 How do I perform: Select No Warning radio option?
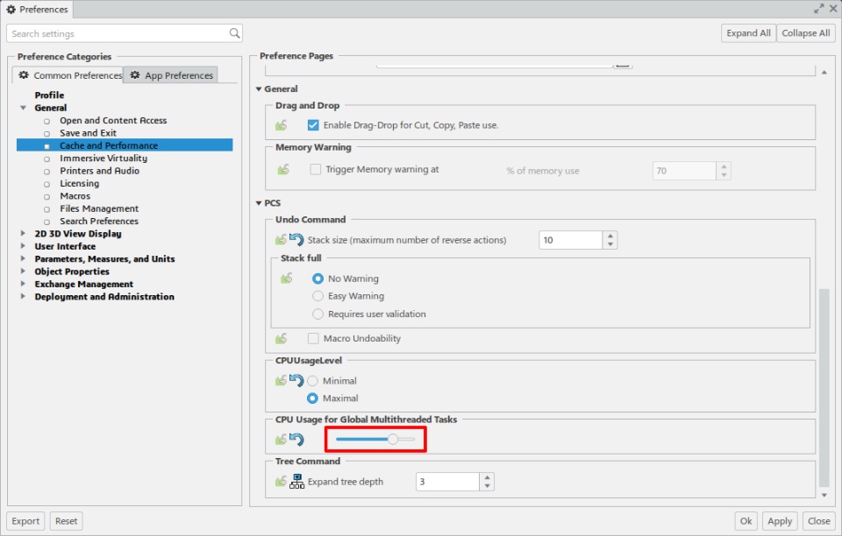point(318,279)
